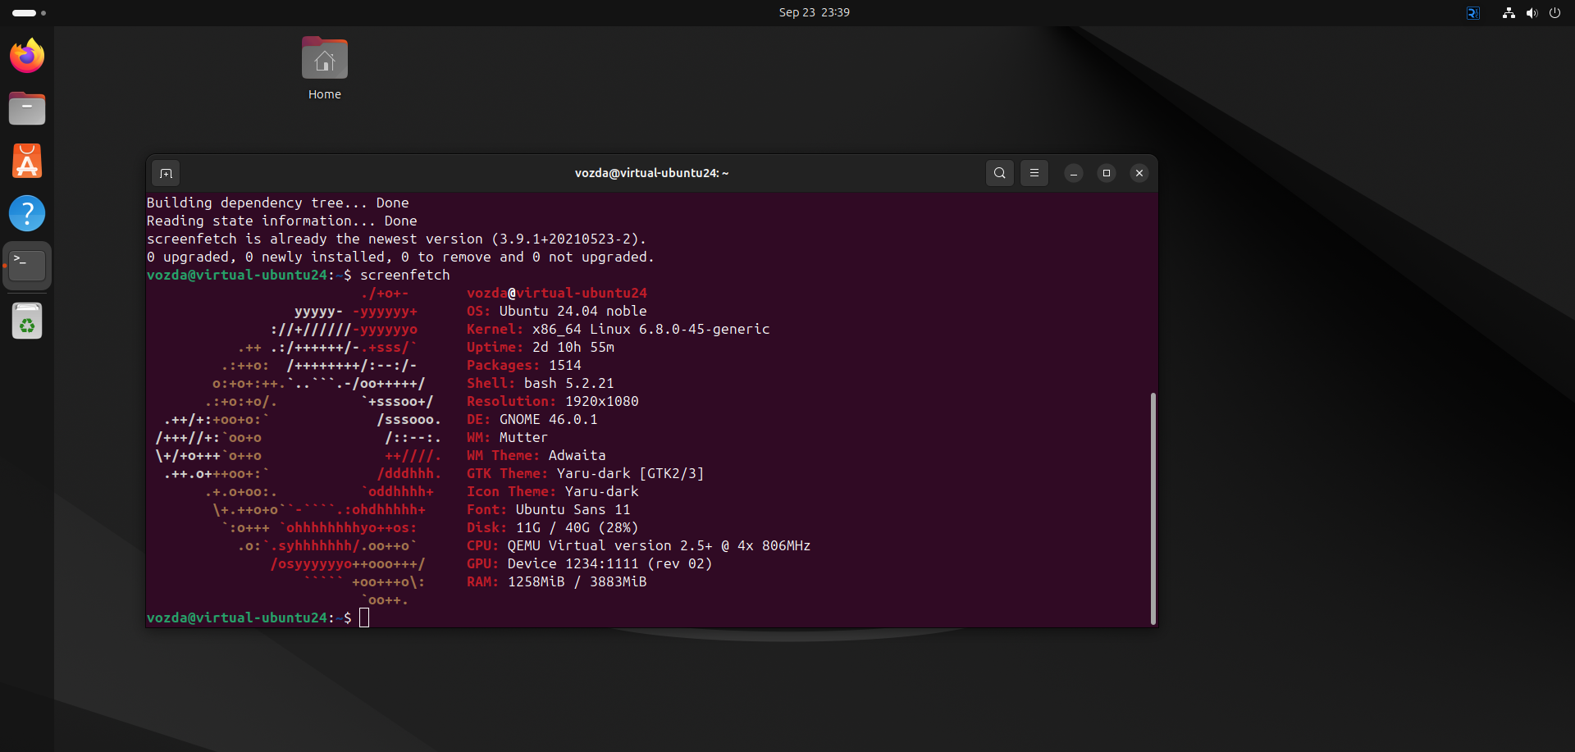Click the 'Ubuntu 24.04 noble' OS text
Screen dimensions: 1575x752
(x=573, y=311)
